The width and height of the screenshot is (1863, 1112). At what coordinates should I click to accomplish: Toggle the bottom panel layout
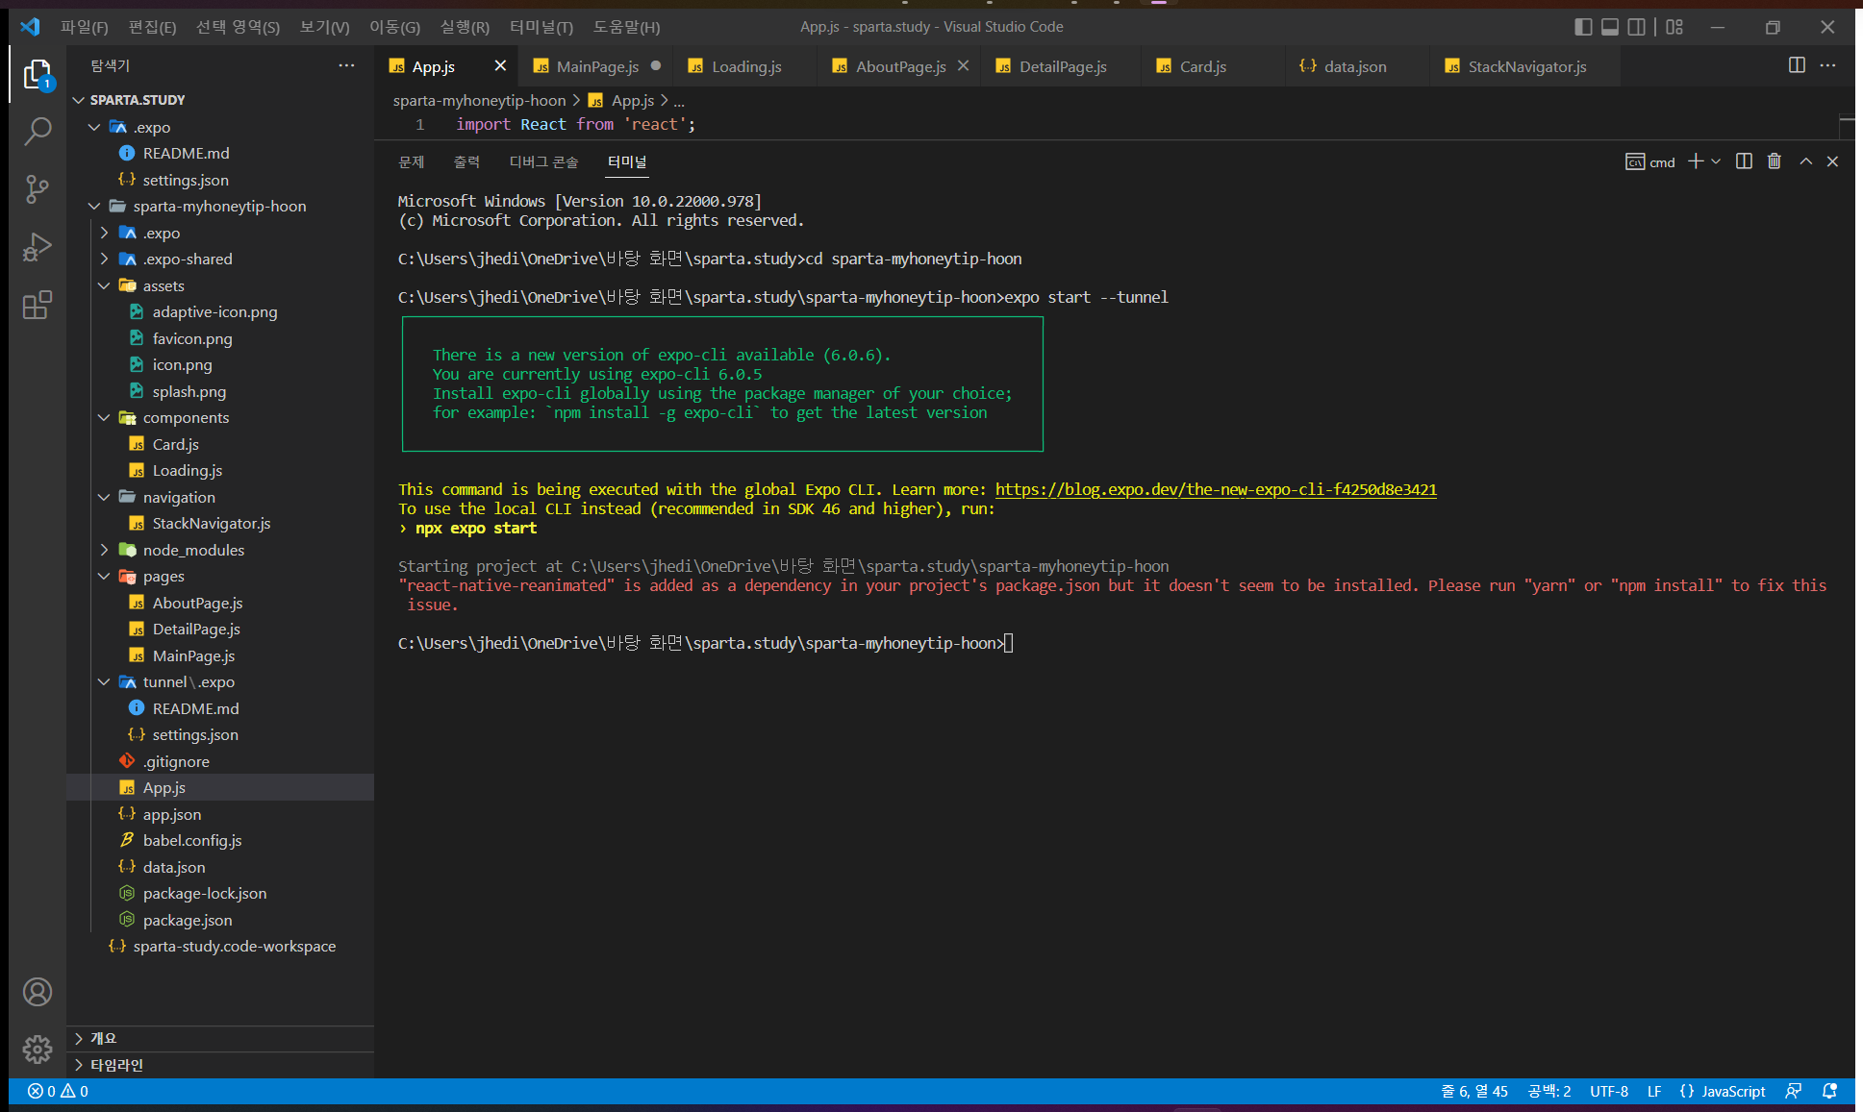point(1610,27)
